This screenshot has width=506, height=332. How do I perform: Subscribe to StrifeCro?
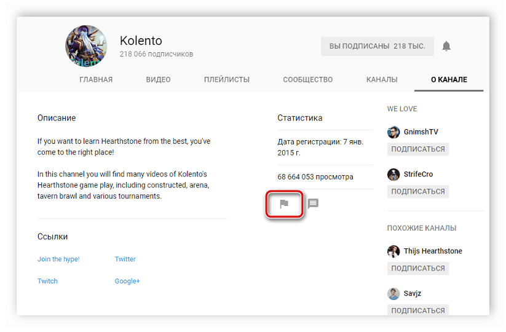click(x=418, y=191)
